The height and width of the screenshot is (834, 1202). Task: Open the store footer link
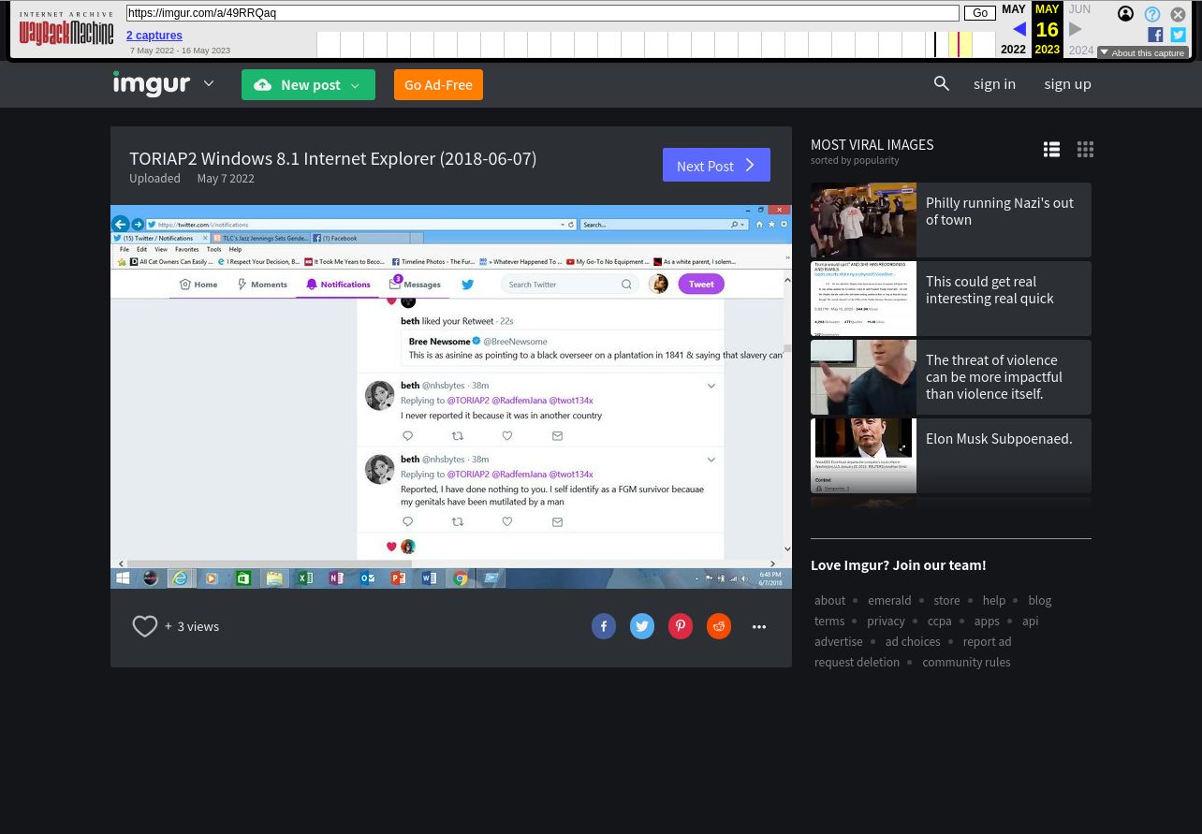click(x=946, y=601)
